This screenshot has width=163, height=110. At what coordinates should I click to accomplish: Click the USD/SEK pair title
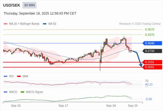(x=12, y=5)
